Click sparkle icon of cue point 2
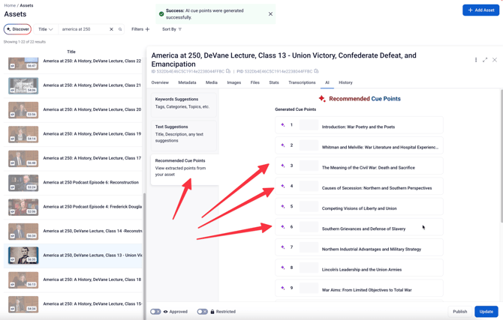503x320 pixels. pos(282,145)
